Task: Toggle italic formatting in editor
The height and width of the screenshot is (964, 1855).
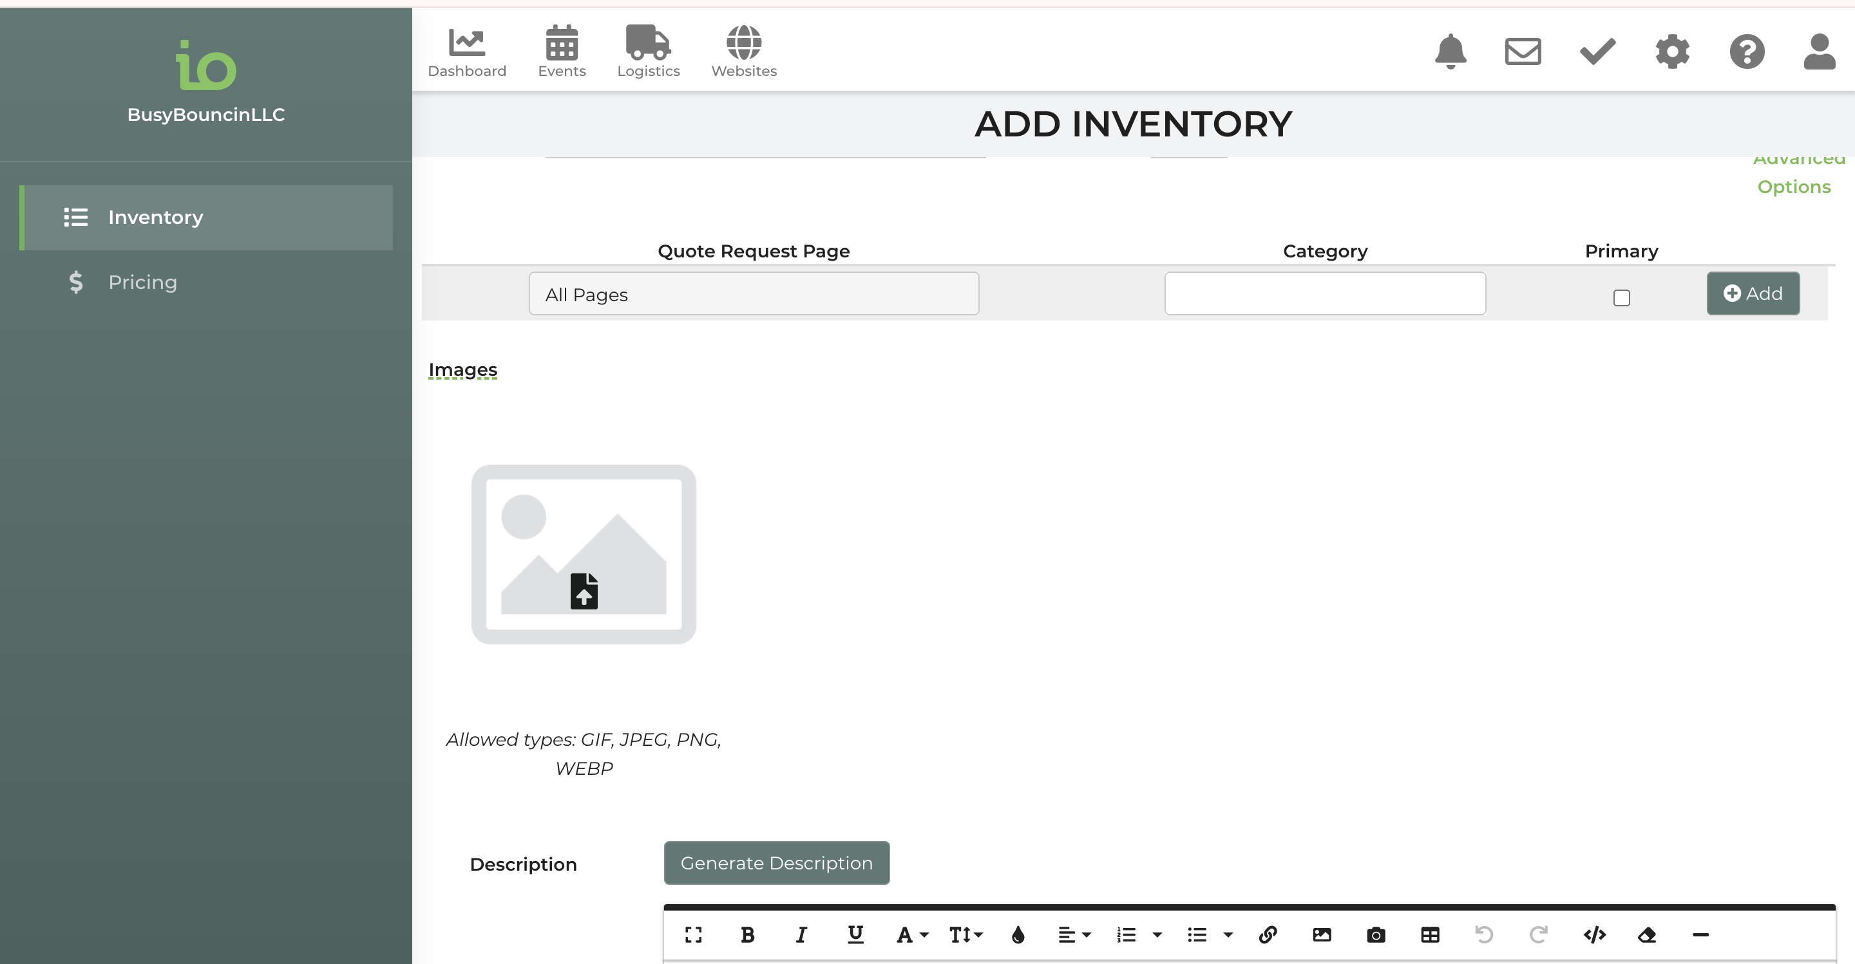Action: click(x=801, y=934)
